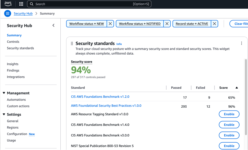Open Insights page
Viewport: 248px width, 150px height.
[x=13, y=64]
